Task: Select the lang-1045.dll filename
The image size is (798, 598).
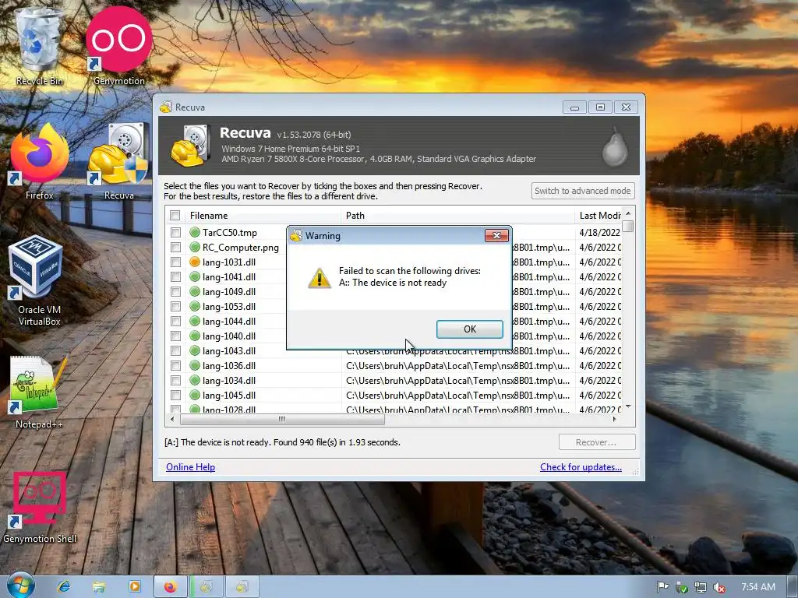Action: point(229,395)
